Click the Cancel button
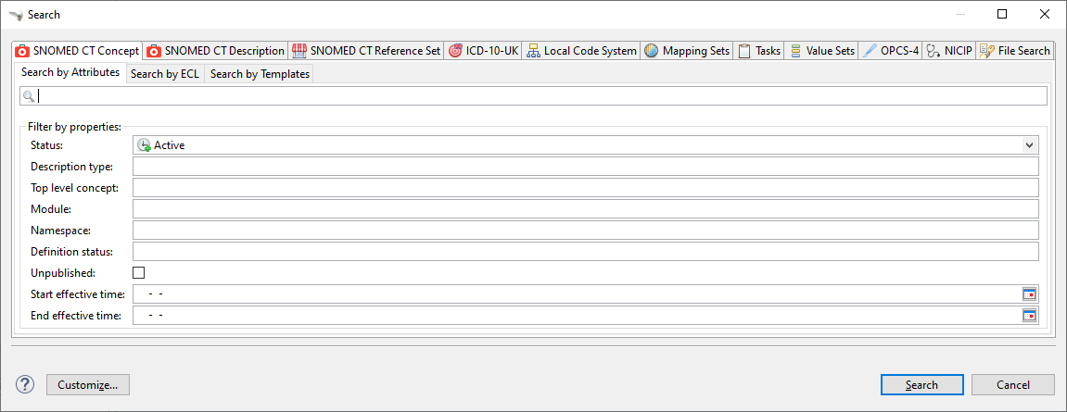Screen dimensions: 1067x412 pyautogui.click(x=1013, y=384)
